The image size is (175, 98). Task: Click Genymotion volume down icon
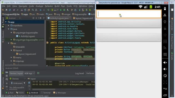coord(165,69)
